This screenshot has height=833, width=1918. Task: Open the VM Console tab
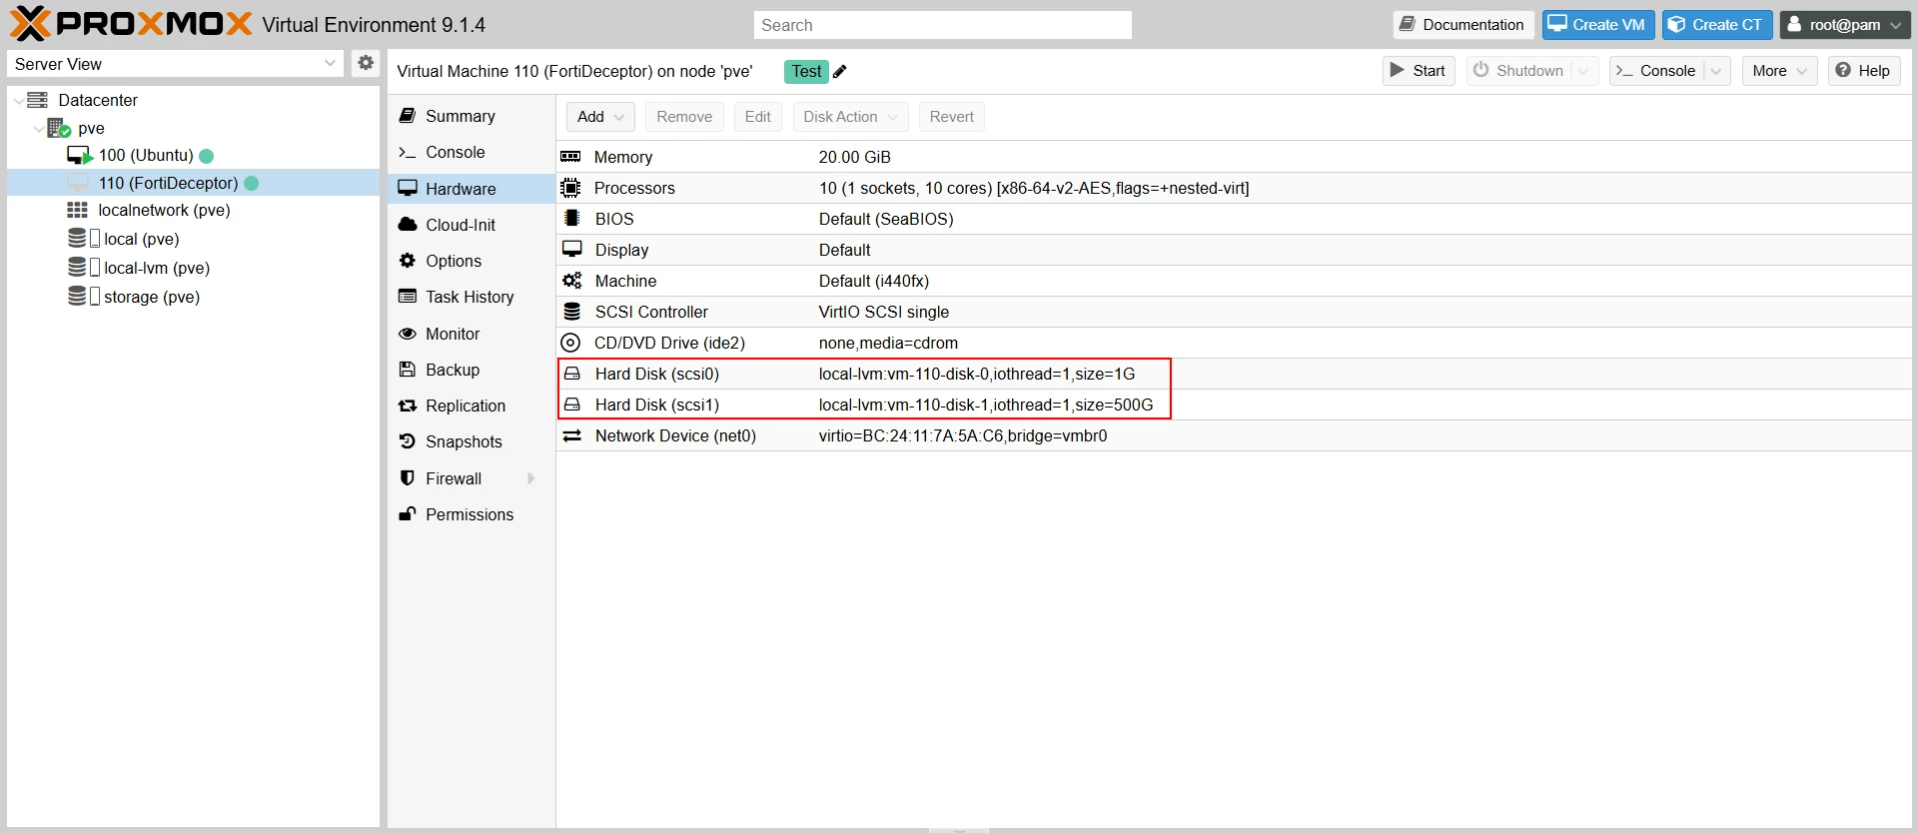point(472,152)
